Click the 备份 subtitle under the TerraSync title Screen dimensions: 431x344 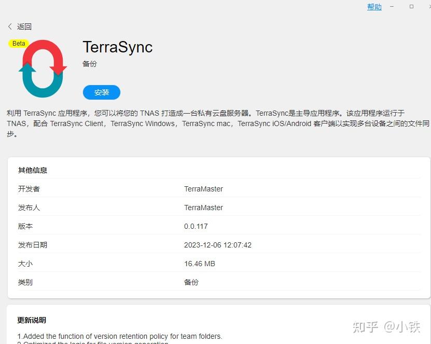tap(89, 63)
